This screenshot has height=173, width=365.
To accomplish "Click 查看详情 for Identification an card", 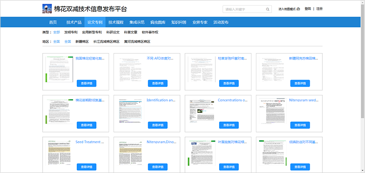I will (158, 125).
